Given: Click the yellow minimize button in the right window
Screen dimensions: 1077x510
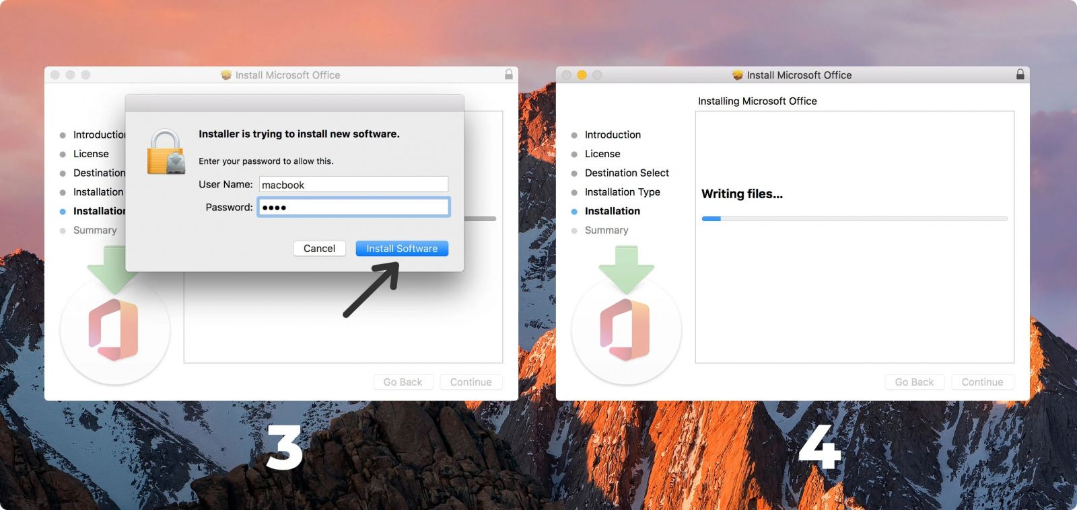Looking at the screenshot, I should (x=582, y=75).
